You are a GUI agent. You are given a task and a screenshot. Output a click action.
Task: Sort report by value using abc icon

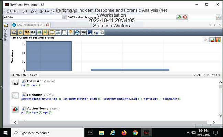[x=33, y=32]
